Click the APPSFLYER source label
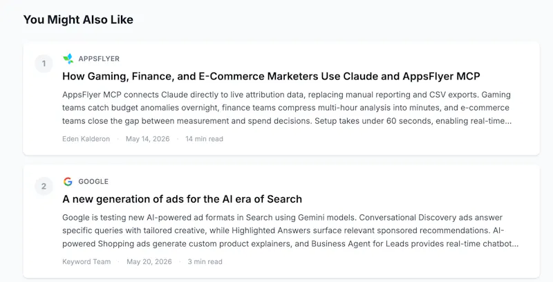Viewport: 553px width, 282px height. pyautogui.click(x=99, y=59)
